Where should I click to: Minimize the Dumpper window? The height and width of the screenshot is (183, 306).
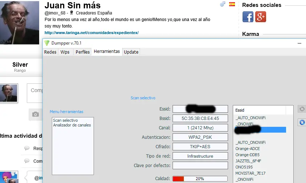[x=299, y=43]
